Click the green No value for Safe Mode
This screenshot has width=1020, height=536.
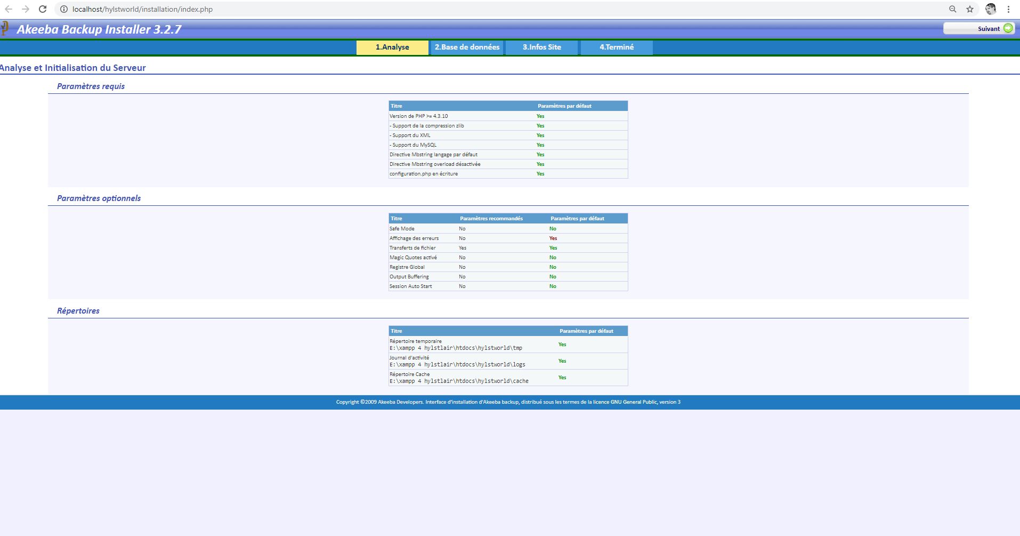(553, 229)
